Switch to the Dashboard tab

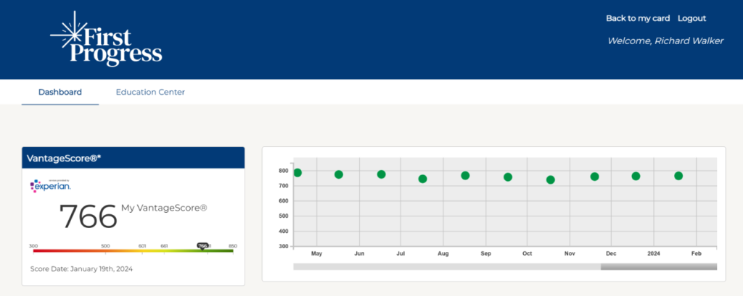[60, 92]
